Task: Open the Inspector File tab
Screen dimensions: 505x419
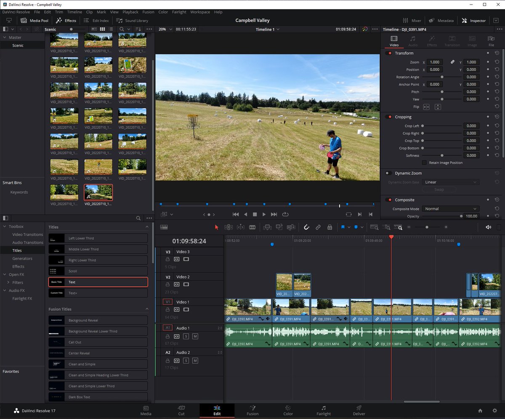Action: coord(491,41)
